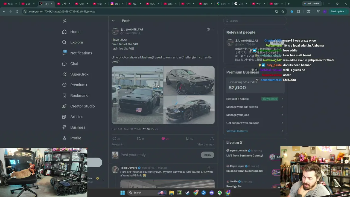Open sidebar account more options dots
Screen dimensions: 350x197
(x=103, y=180)
